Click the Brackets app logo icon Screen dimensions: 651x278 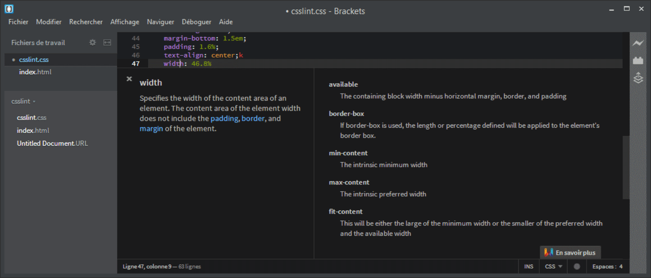(9, 9)
